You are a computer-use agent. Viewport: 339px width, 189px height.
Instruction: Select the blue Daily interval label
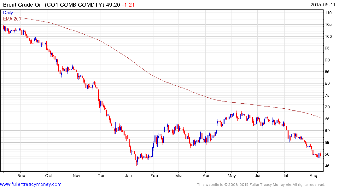[8, 13]
